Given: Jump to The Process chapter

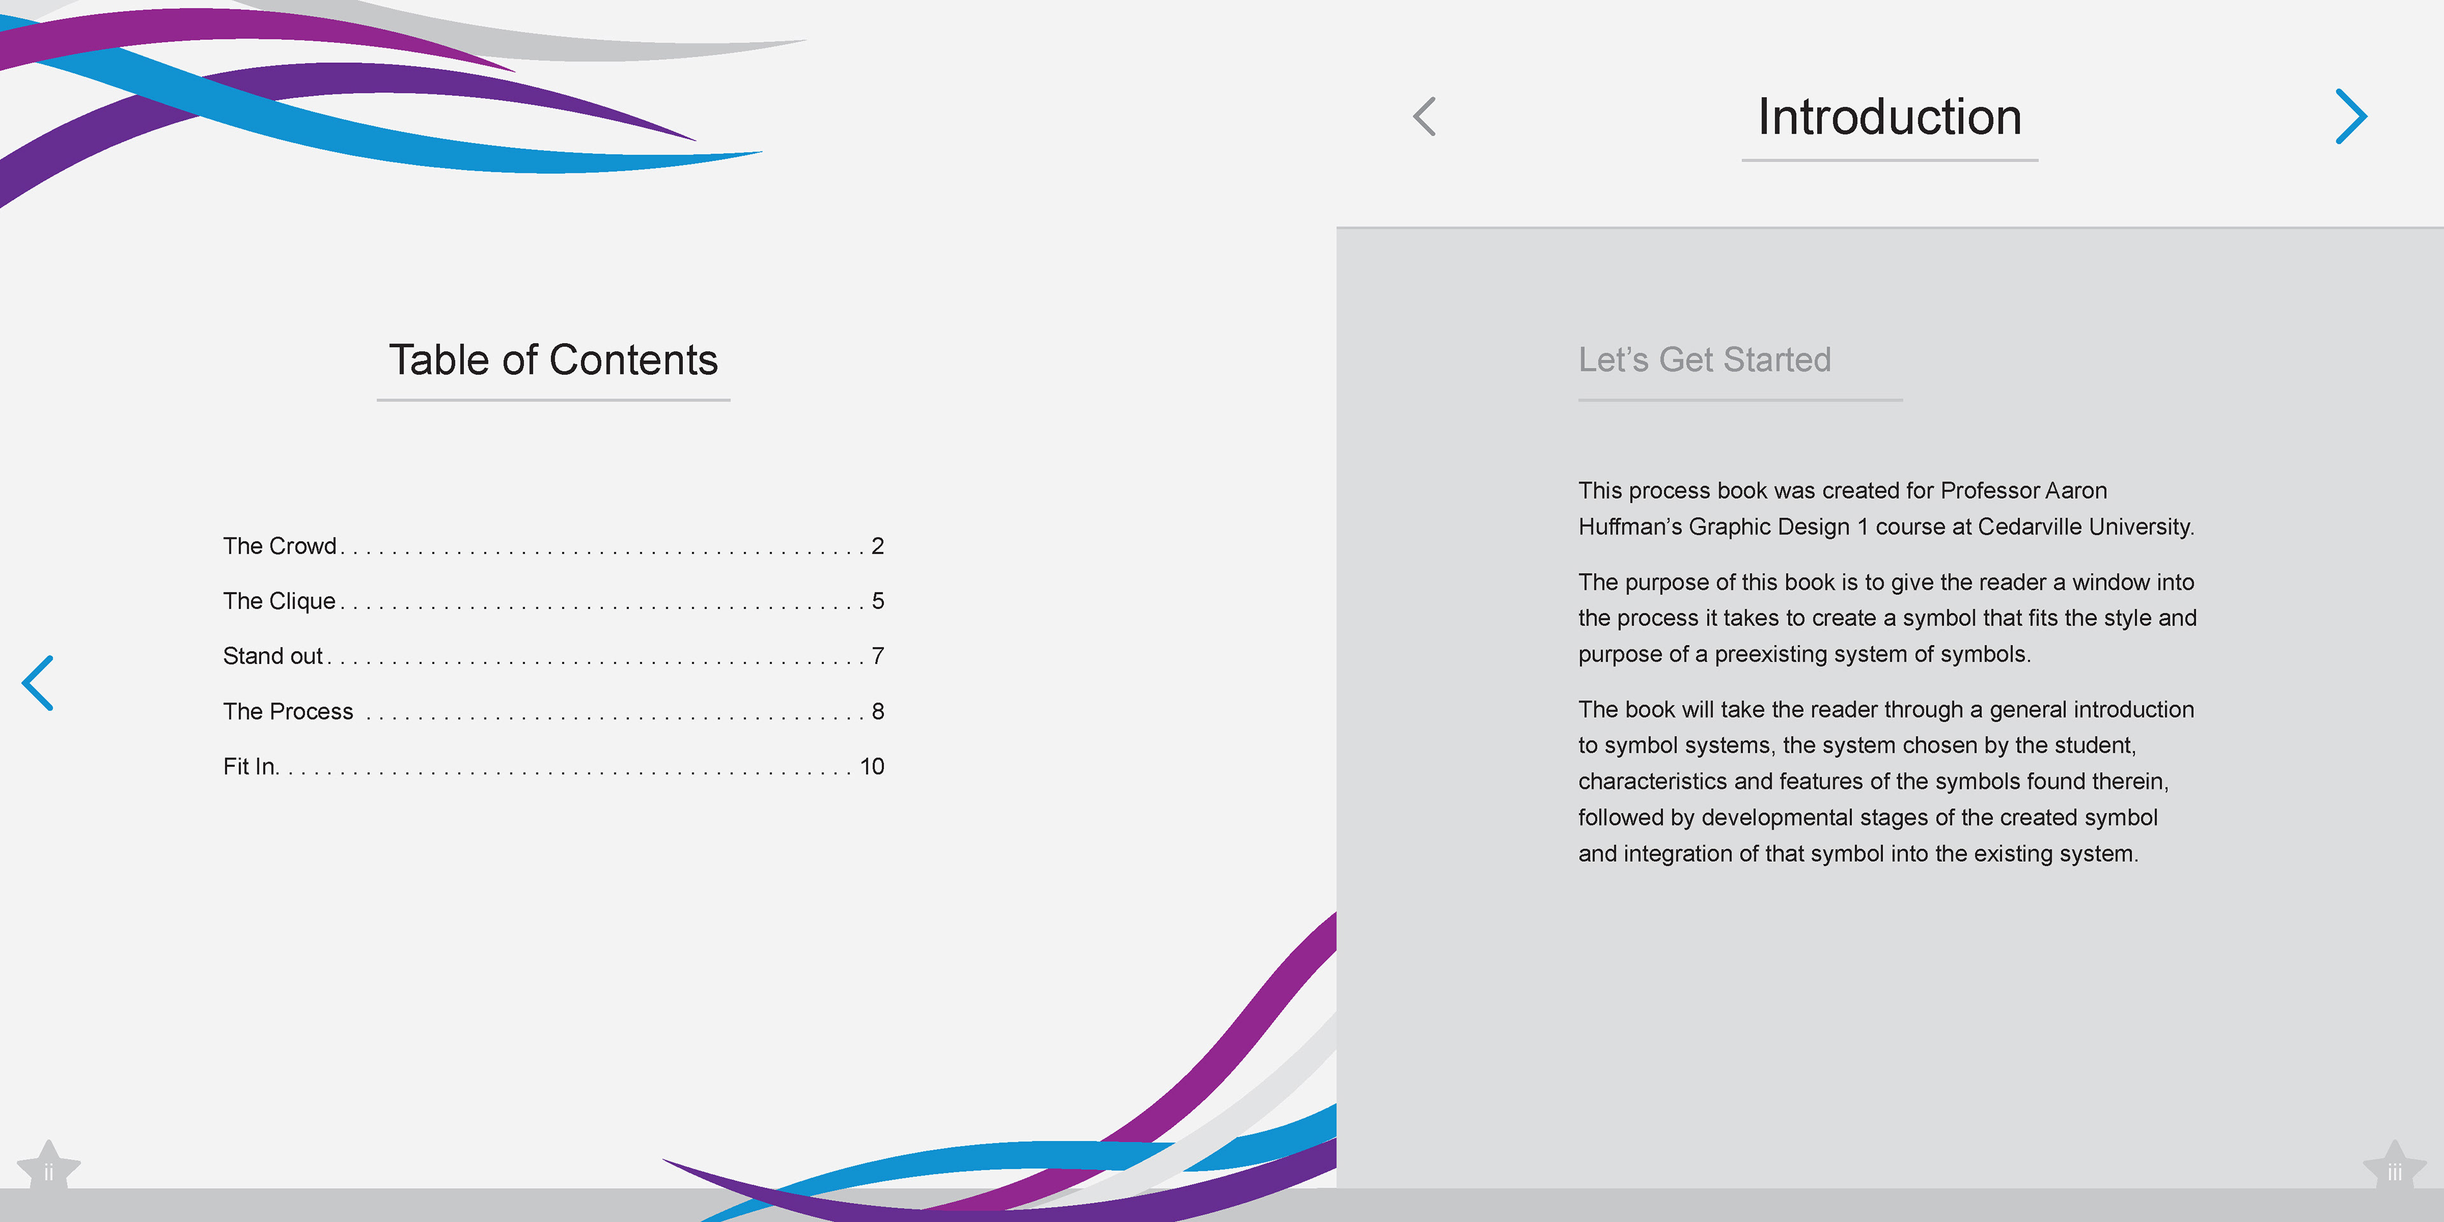Looking at the screenshot, I should (x=553, y=711).
